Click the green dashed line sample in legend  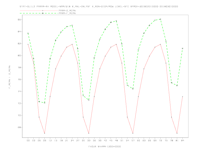[x=39, y=13]
